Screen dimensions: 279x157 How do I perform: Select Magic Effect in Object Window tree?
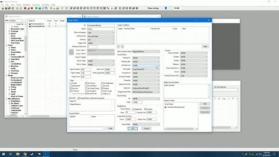[16, 85]
